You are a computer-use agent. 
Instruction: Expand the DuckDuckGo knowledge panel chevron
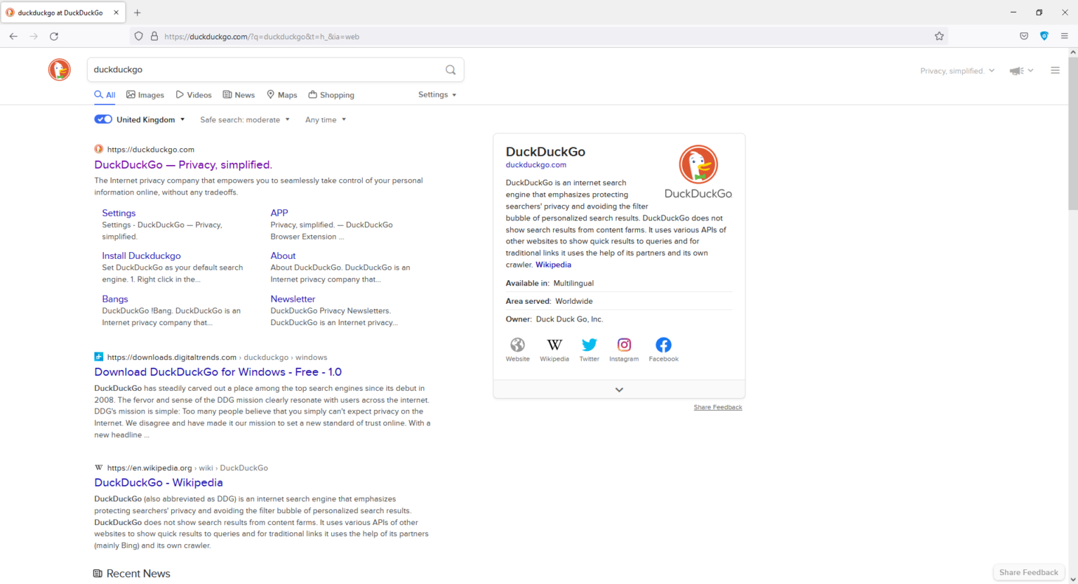618,389
